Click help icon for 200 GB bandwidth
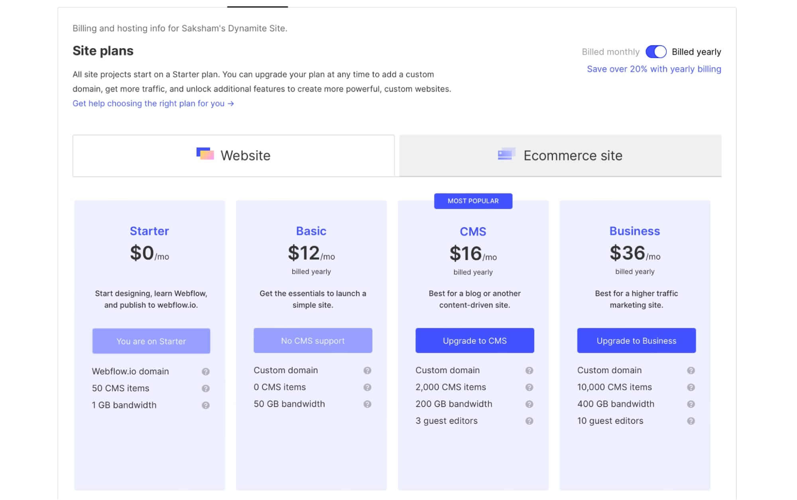This screenshot has height=500, width=797. (529, 404)
